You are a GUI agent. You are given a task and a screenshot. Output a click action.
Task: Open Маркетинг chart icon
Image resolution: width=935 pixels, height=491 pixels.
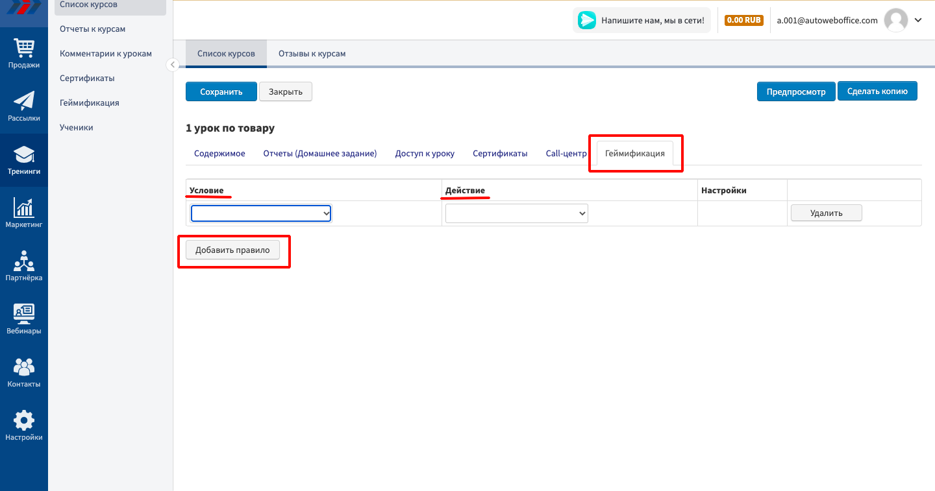24,208
